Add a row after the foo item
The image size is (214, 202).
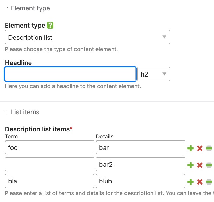click(191, 149)
